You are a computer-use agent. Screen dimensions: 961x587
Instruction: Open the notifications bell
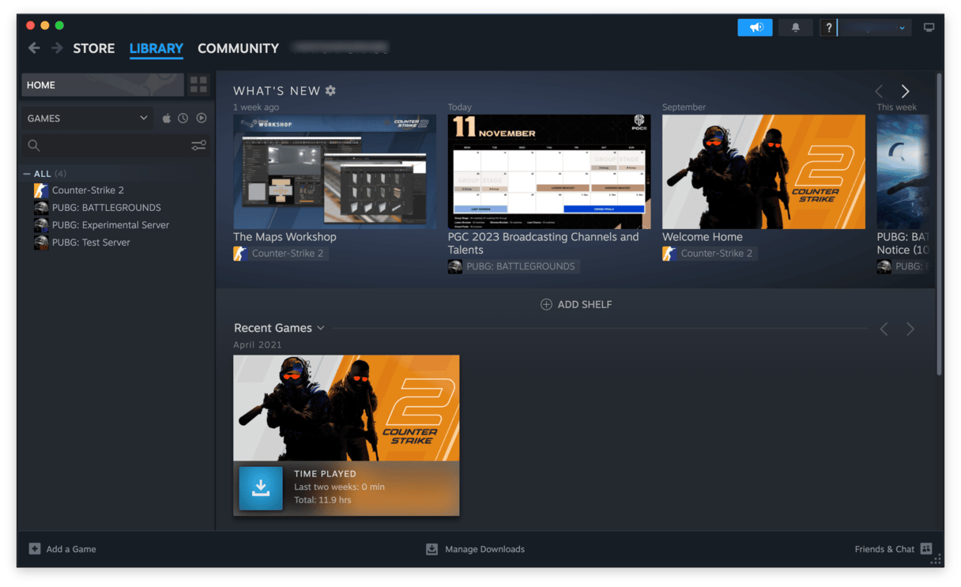(795, 28)
